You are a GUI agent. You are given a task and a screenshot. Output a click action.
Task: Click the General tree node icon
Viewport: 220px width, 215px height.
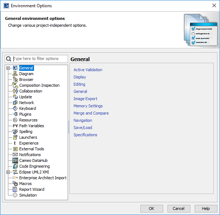click(x=15, y=68)
